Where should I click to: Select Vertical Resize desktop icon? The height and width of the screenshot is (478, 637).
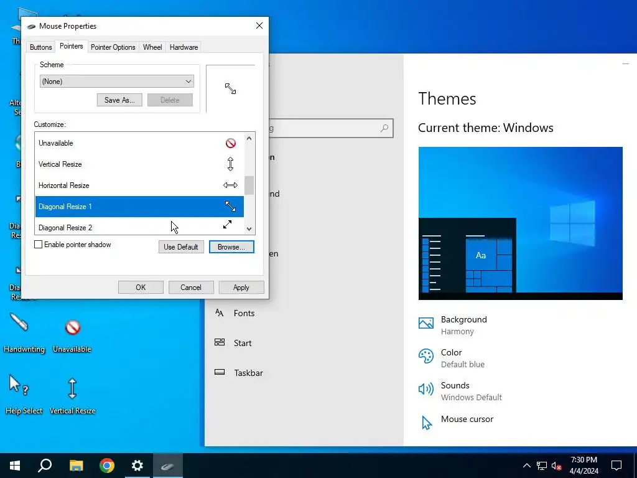point(72,396)
